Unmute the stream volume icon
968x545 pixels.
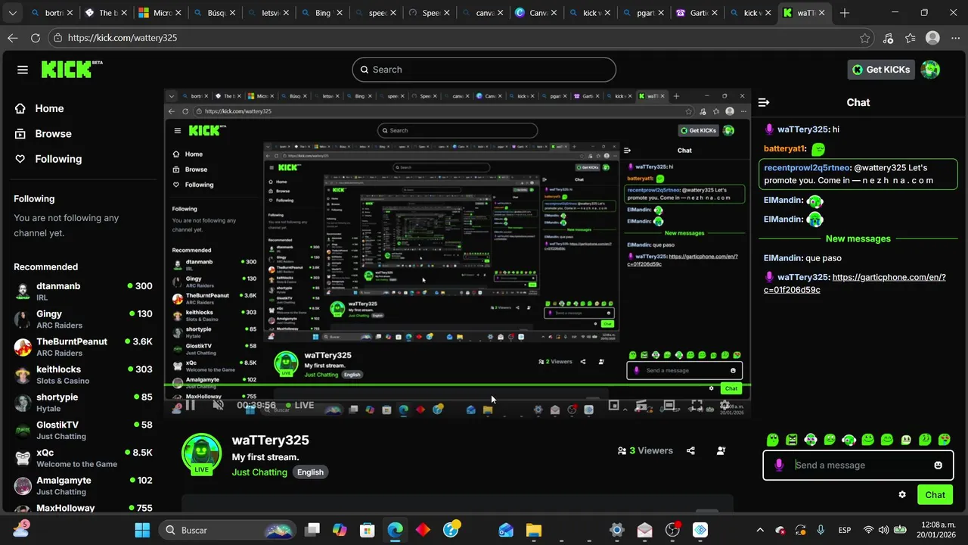click(x=218, y=406)
